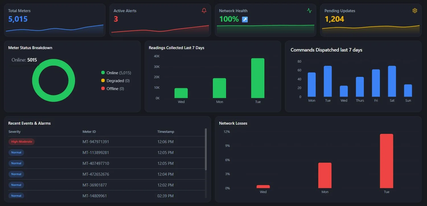The height and width of the screenshot is (206, 427).
Task: Click the Wed bar in Readings Collected chart
Action: click(181, 93)
